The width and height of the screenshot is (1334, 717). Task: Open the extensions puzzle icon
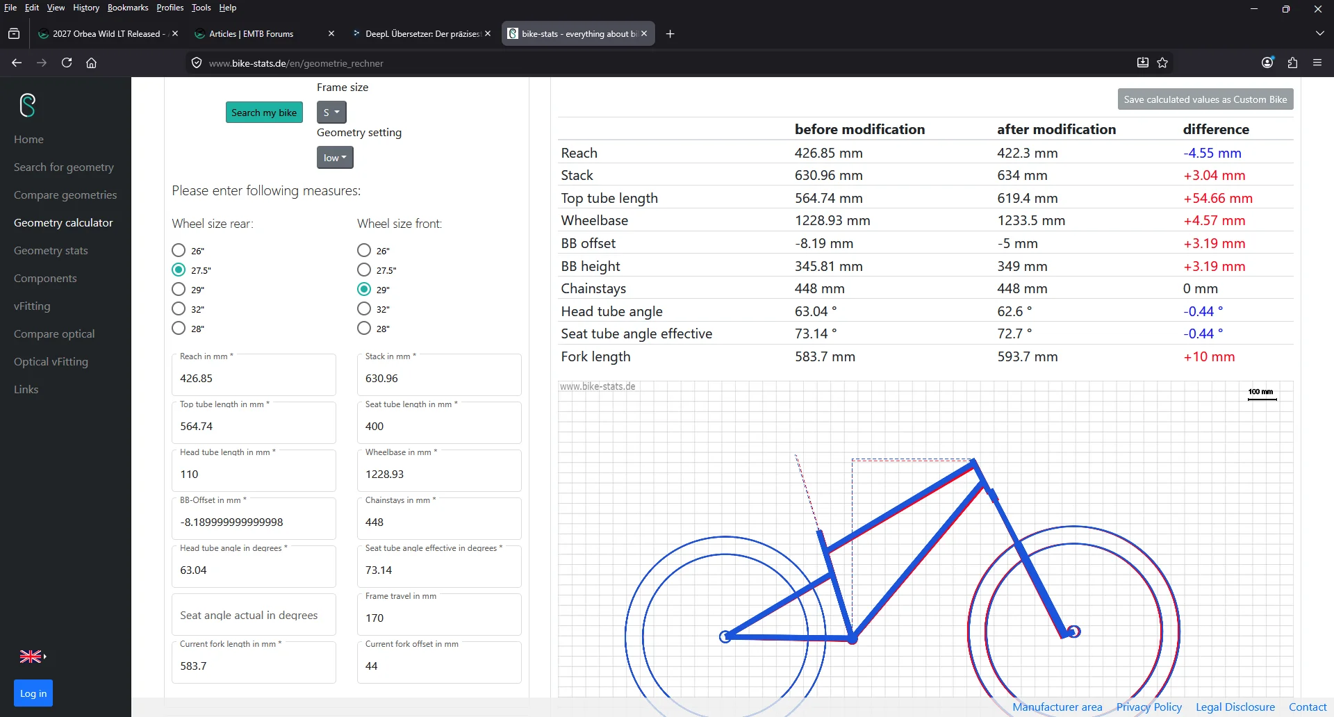point(1292,63)
